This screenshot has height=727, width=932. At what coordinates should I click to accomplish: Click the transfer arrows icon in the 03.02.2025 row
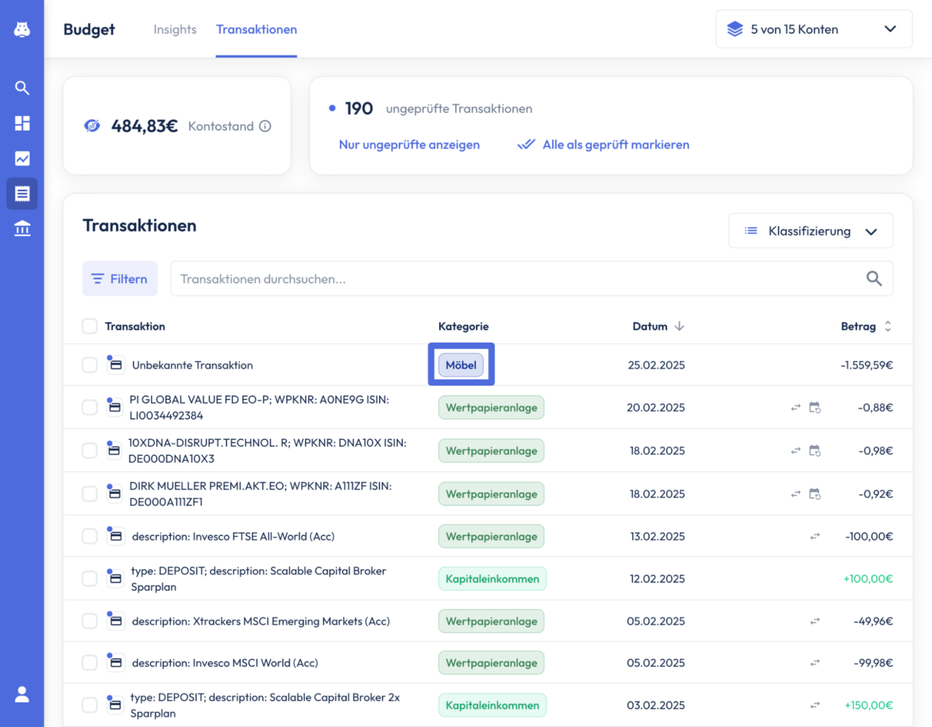pos(815,705)
